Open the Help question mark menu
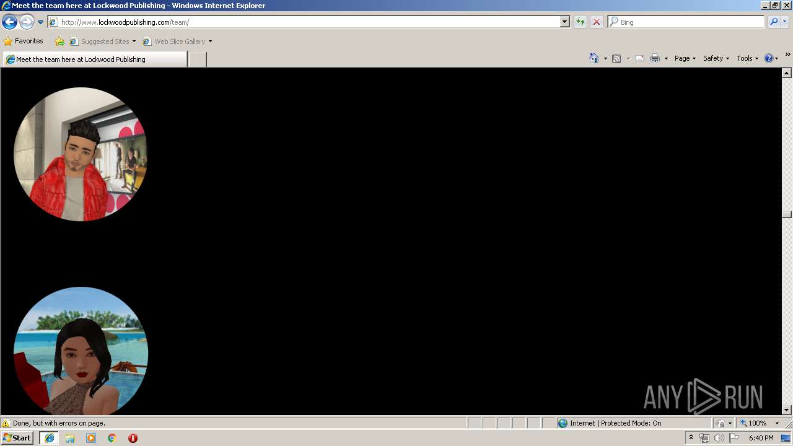The height and width of the screenshot is (446, 793). click(771, 58)
